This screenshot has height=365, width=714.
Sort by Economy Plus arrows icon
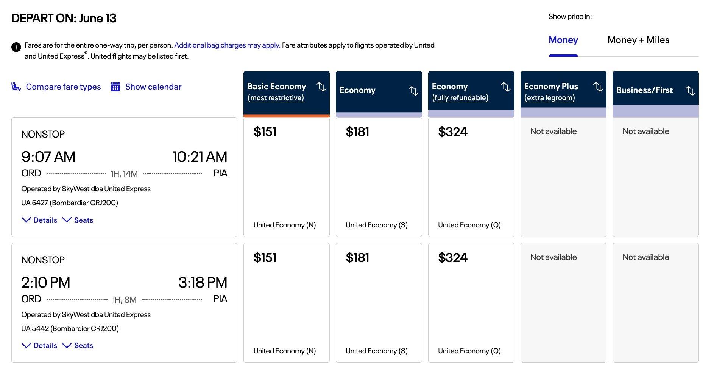pyautogui.click(x=598, y=87)
